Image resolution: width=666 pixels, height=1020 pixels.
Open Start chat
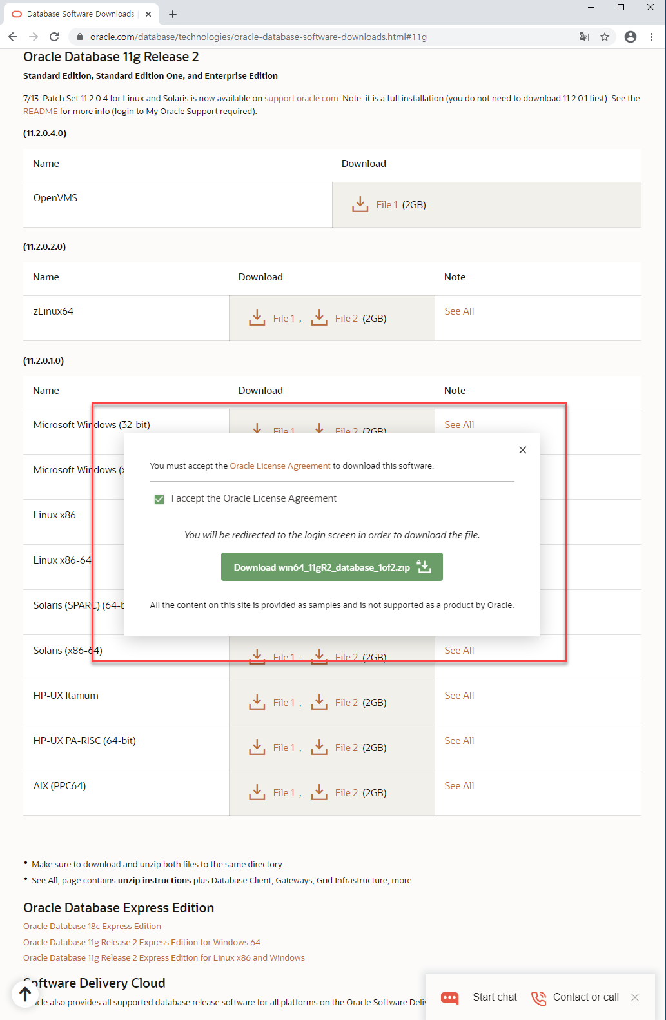coord(495,997)
